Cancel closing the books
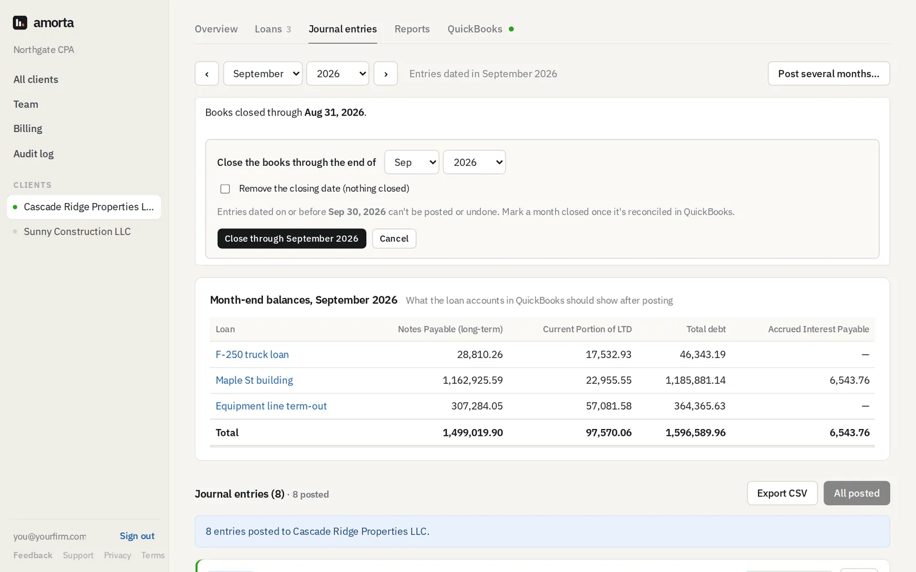Viewport: 916px width, 572px height. point(394,239)
